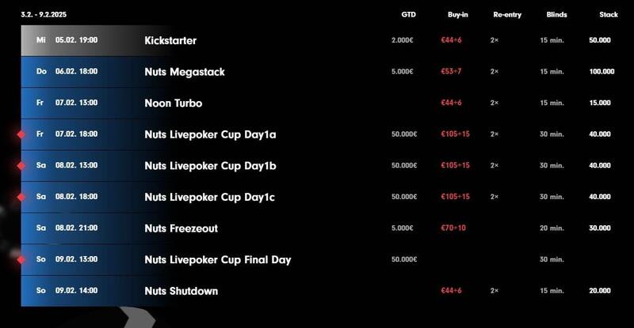Click the Stack column header

608,14
